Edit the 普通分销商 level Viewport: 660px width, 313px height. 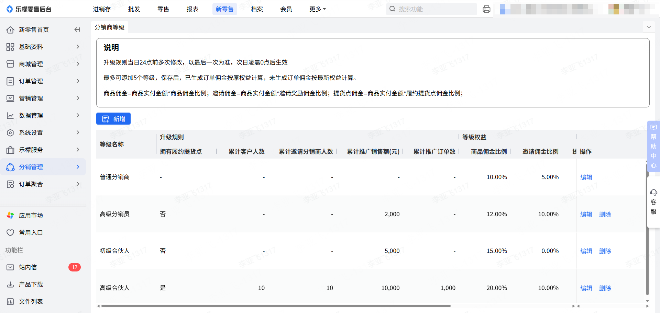(x=586, y=177)
